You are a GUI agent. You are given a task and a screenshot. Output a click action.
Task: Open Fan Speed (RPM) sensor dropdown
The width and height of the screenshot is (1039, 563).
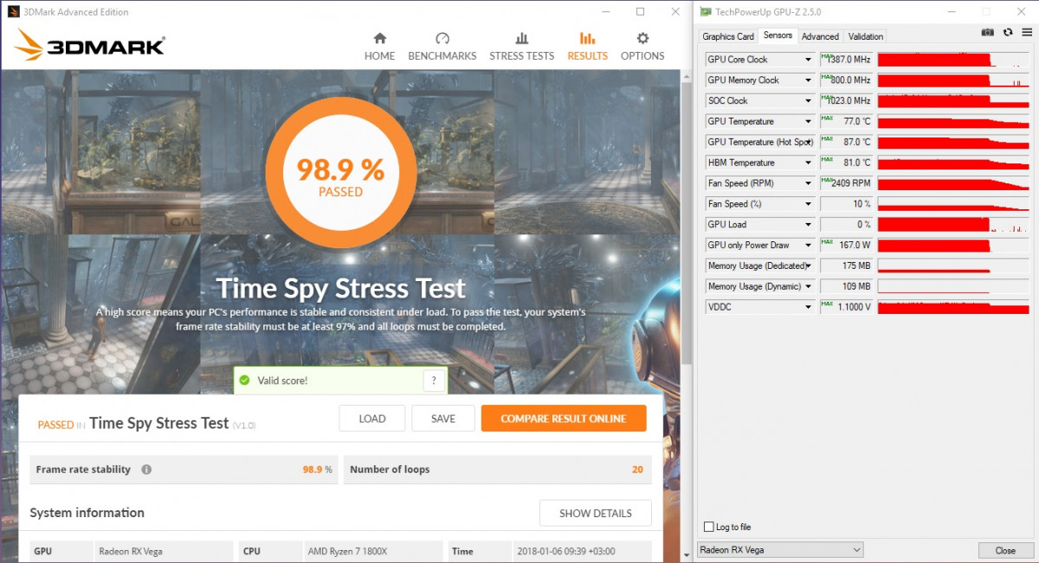click(809, 183)
